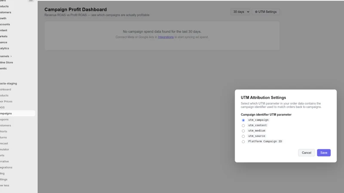Image resolution: width=344 pixels, height=193 pixels.
Task: Click the 'No campaign spend data found' message
Action: pyautogui.click(x=162, y=31)
